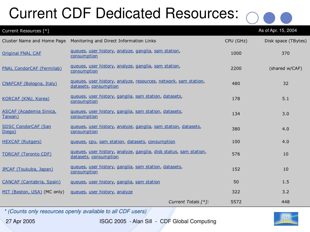Click ganglia in Original FNAL CAF row
The width and height of the screenshot is (310, 232).
point(143,51)
